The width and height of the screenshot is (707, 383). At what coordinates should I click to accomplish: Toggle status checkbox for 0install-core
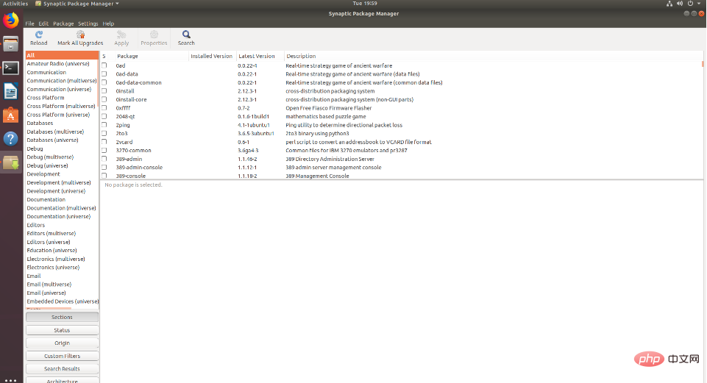pos(104,99)
